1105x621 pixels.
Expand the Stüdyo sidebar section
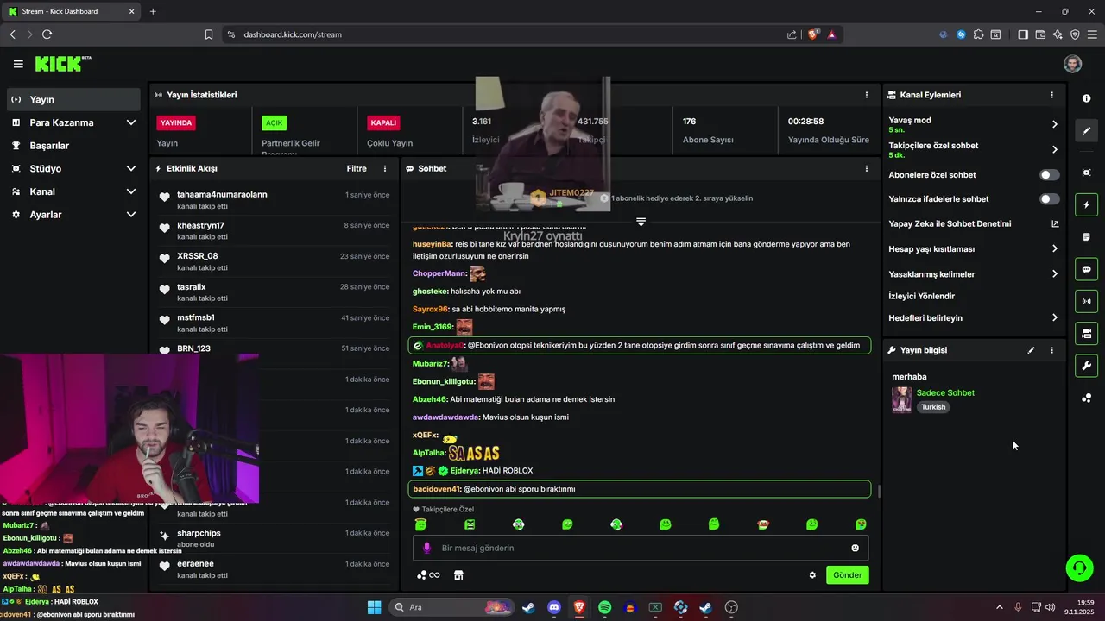pos(73,168)
